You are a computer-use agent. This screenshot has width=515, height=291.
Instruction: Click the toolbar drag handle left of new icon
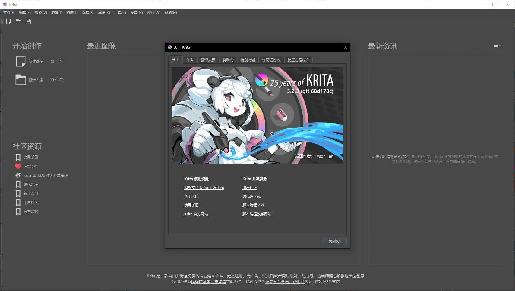(x=2, y=21)
